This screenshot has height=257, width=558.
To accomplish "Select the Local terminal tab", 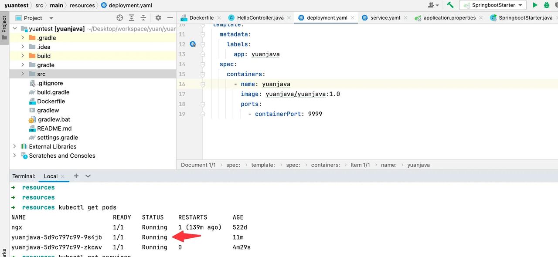I will 50,176.
